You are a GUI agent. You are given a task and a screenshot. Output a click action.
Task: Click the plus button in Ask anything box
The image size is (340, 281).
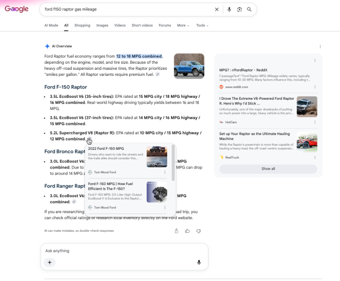click(50, 262)
